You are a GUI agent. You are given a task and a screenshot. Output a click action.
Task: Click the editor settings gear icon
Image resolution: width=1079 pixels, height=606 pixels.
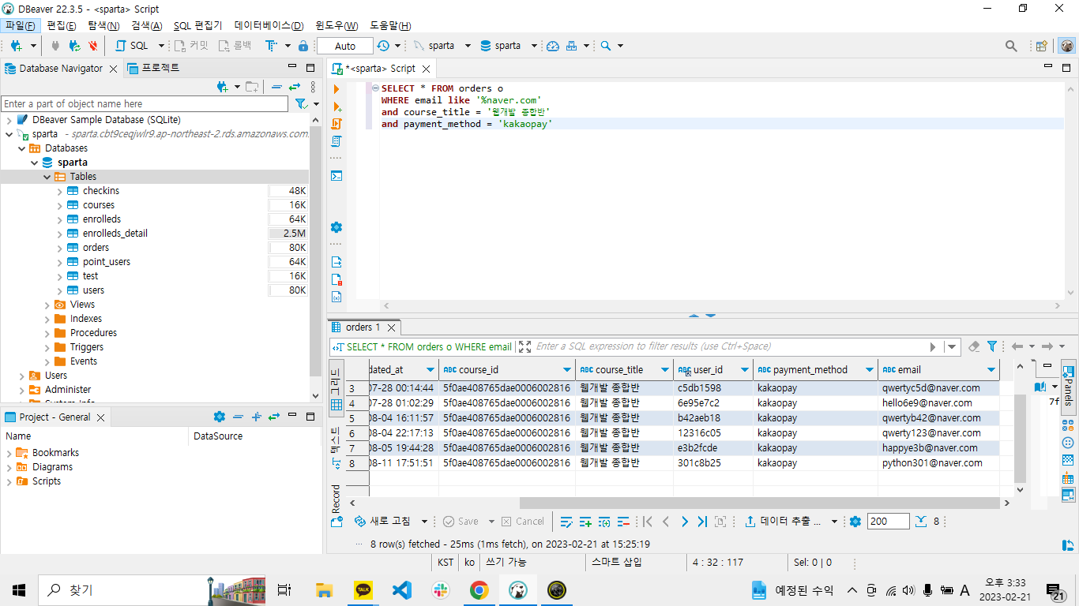(x=336, y=227)
